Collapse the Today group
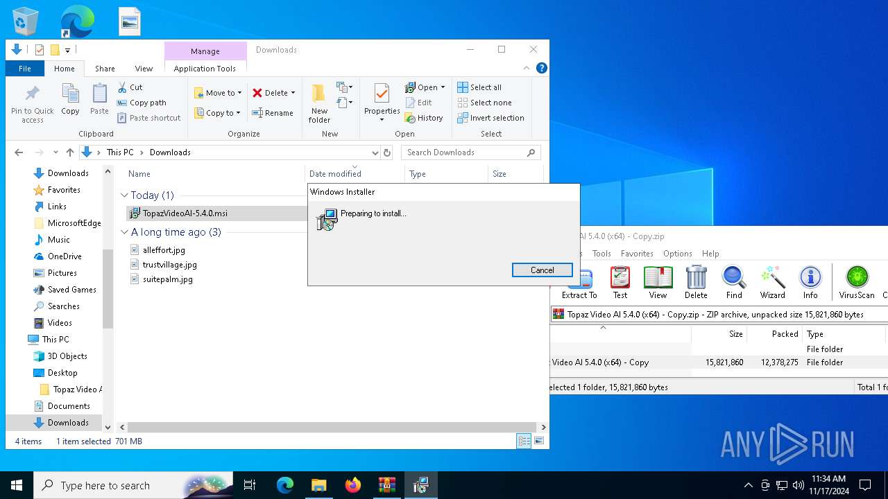 pyautogui.click(x=124, y=195)
